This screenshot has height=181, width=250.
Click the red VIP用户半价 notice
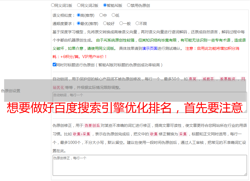click(x=94, y=57)
